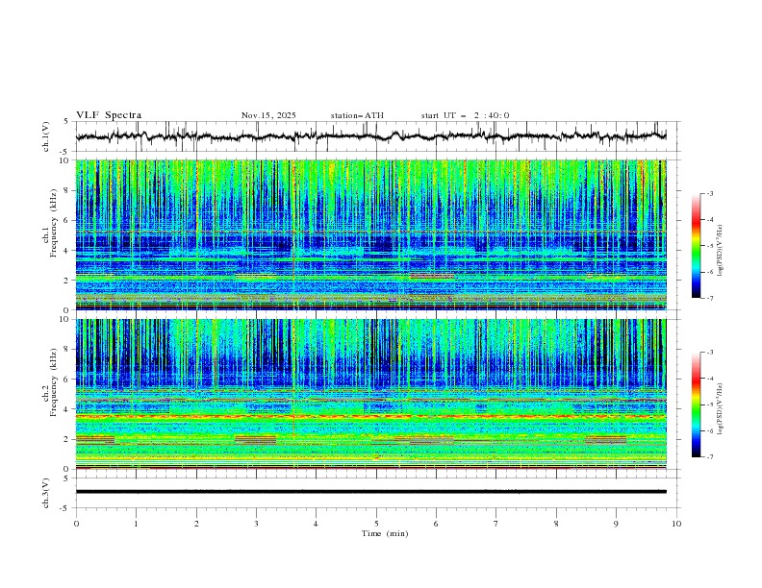The image size is (762, 588).
Task: Click the time axis tick label "4"
Action: point(316,524)
